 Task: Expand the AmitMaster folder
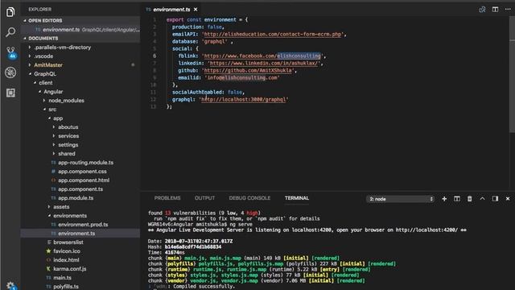[48, 65]
